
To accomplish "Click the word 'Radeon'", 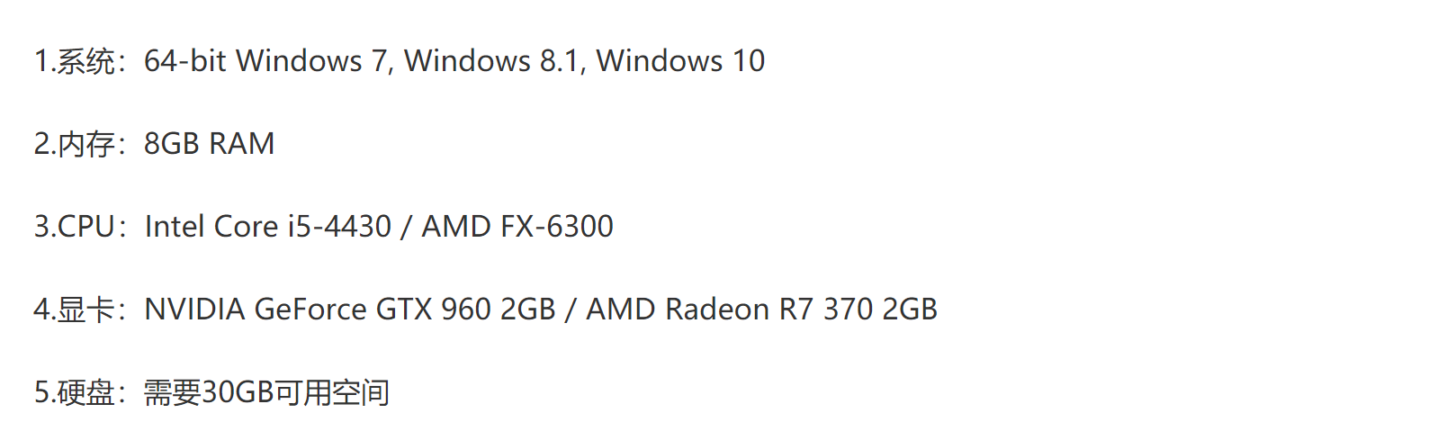I will (717, 310).
